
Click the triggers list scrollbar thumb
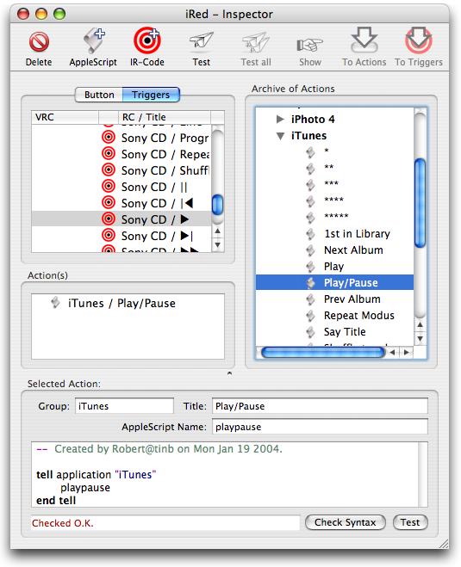coord(217,204)
